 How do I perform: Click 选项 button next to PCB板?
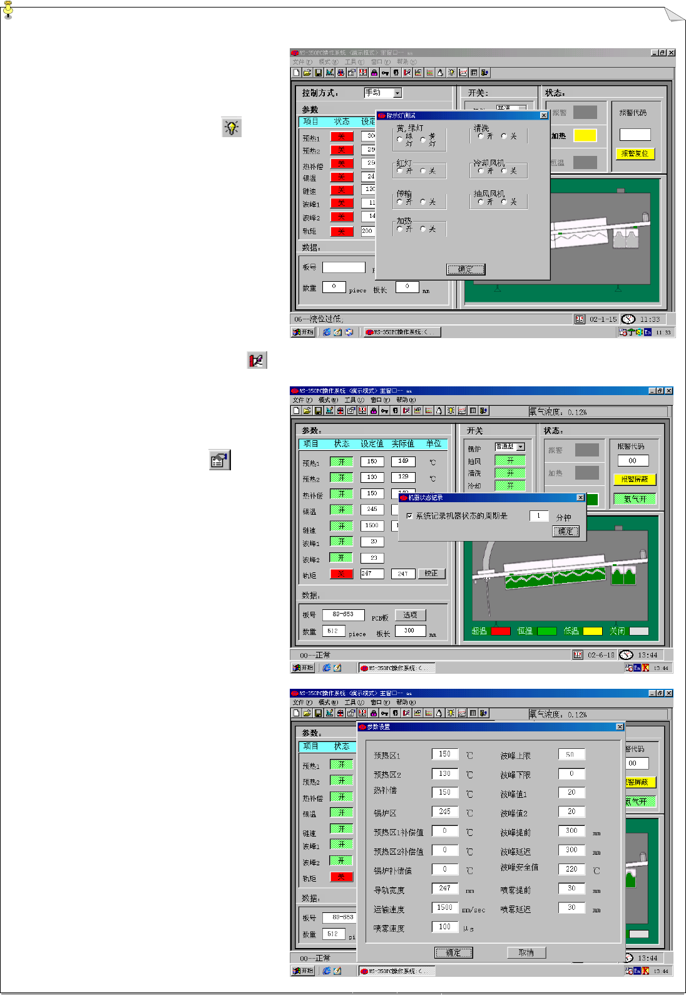tap(410, 615)
